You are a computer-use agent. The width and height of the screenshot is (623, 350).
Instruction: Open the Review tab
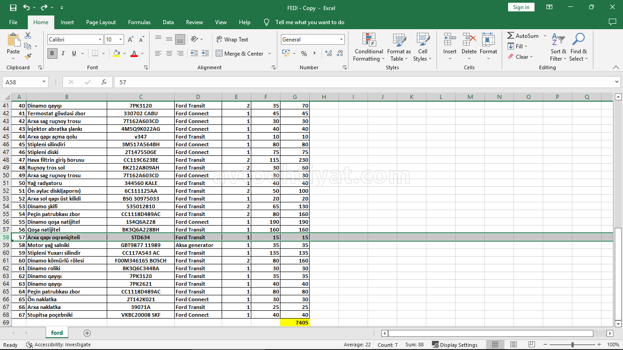click(194, 22)
